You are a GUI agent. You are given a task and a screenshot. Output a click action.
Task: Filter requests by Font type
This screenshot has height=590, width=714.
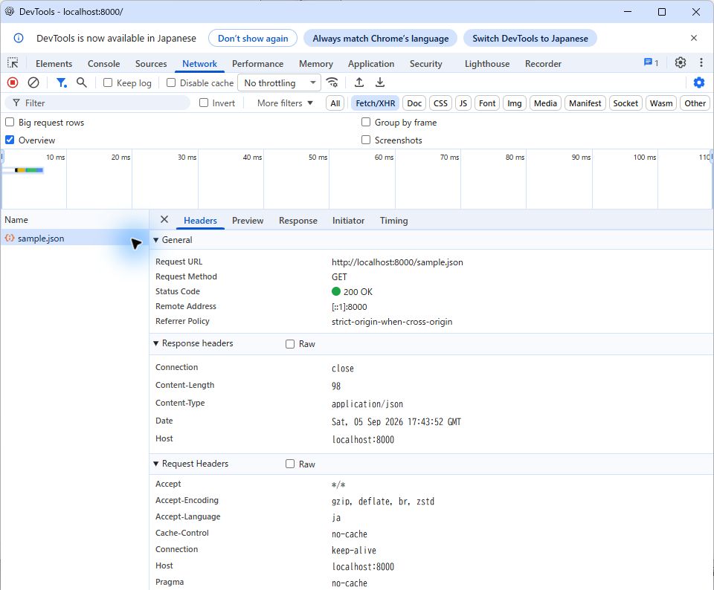coord(487,103)
